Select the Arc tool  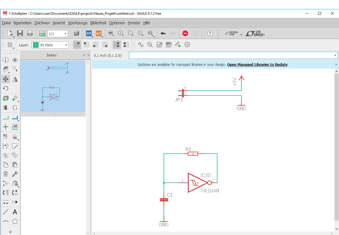[x=6, y=221]
